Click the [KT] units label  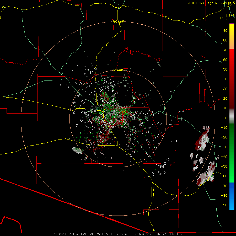(224, 18)
